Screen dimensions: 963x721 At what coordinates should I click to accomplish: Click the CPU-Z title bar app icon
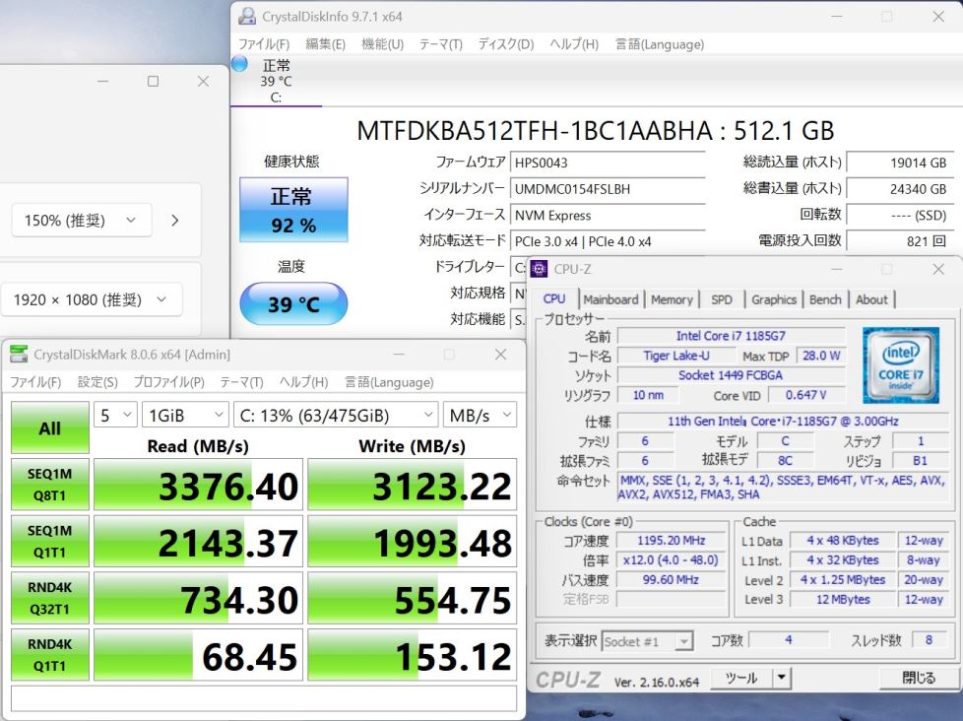[x=540, y=269]
